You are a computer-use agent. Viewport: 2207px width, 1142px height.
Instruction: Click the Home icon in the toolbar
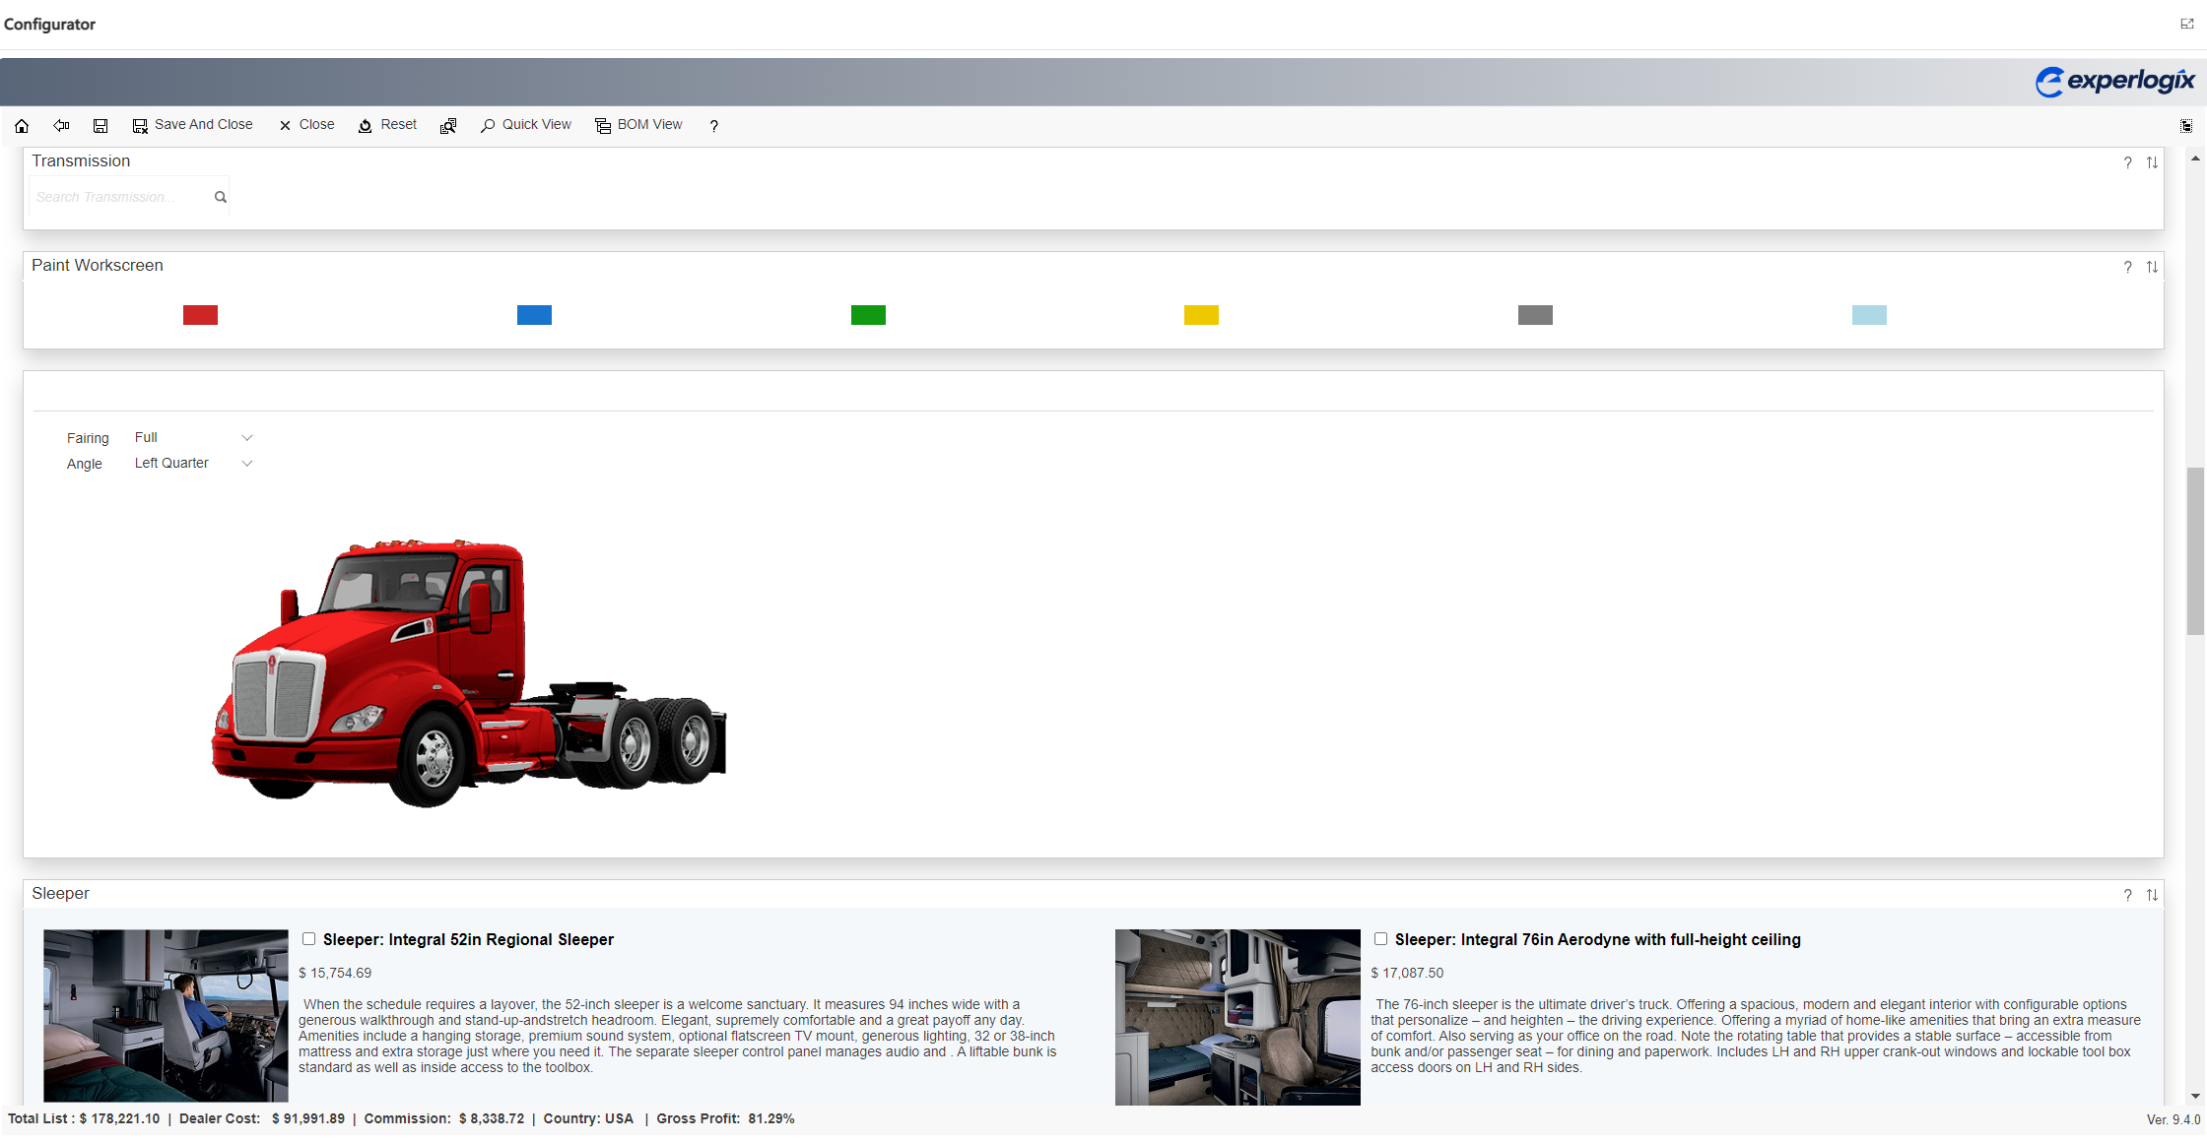click(x=22, y=125)
